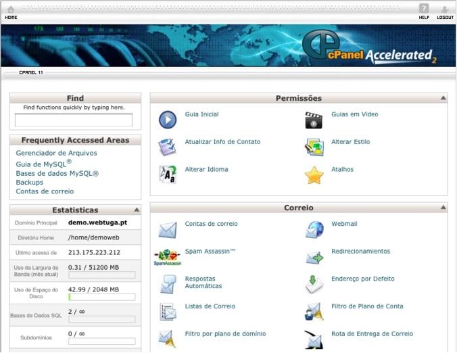Click Endereço por Defeito text link
The height and width of the screenshot is (353, 457).
tap(362, 279)
